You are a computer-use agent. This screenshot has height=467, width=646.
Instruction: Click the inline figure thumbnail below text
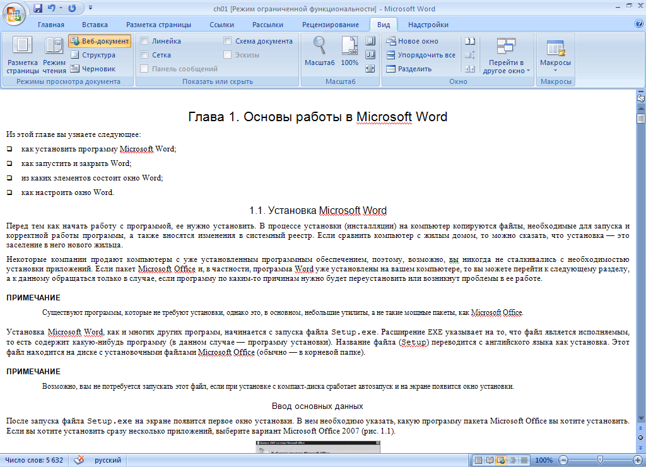318,447
